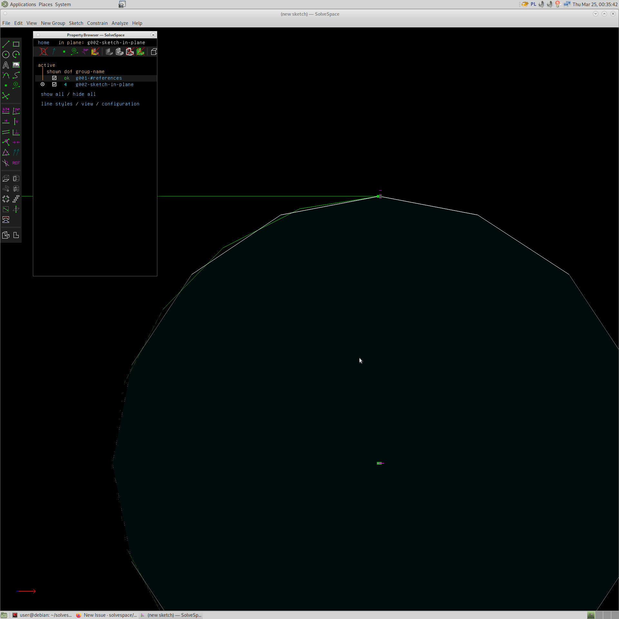Activate the g002-sketch-in-plane radio button
This screenshot has height=619, width=619.
click(43, 84)
